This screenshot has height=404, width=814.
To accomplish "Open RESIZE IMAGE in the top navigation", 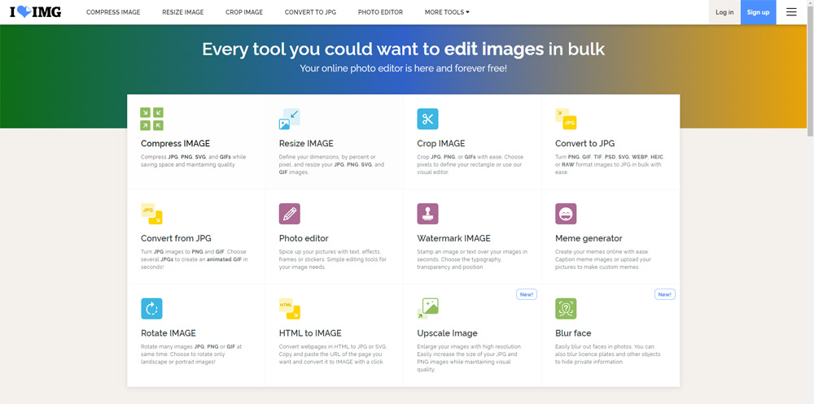I will point(182,12).
